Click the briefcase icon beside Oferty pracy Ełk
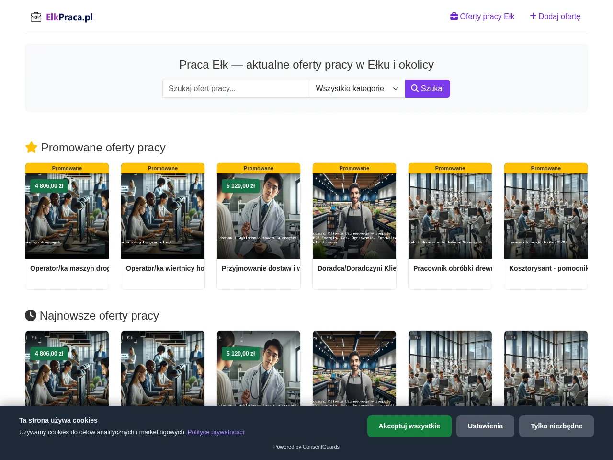The image size is (613, 460). tap(454, 16)
